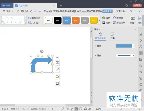Select the white outlined Abc shape style
Screen dimensions: 144x111
49,20
